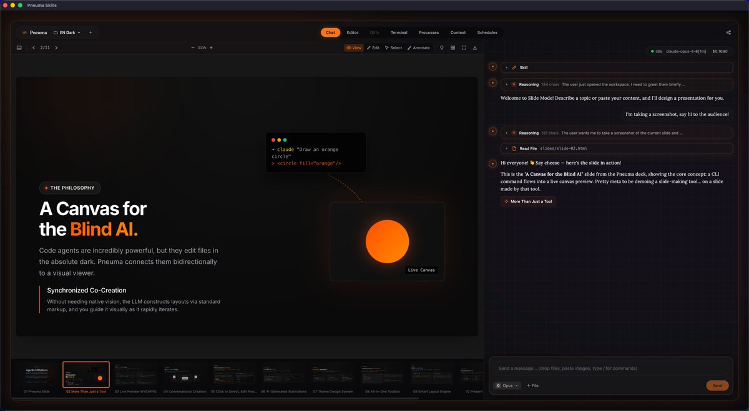Image resolution: width=749 pixels, height=411 pixels.
Task: Expand the Skill block
Action: point(617,67)
